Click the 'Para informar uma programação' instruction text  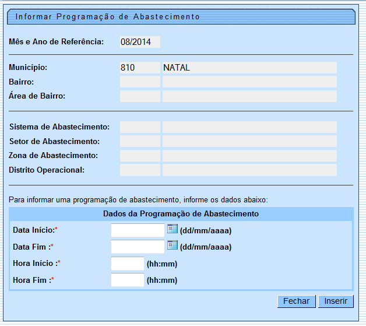click(x=138, y=200)
